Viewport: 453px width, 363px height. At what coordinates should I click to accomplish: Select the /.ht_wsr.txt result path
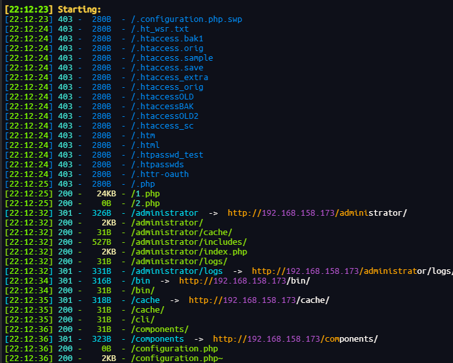(160, 29)
